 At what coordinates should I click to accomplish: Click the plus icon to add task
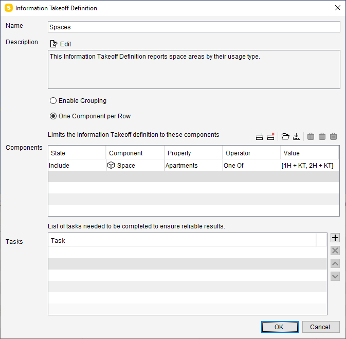tap(335, 238)
